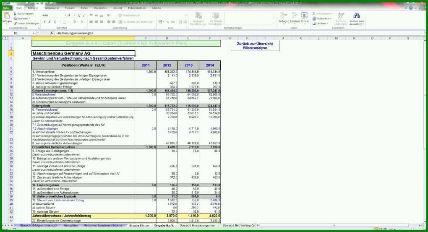Apply the thousands separator style

click(173, 22)
